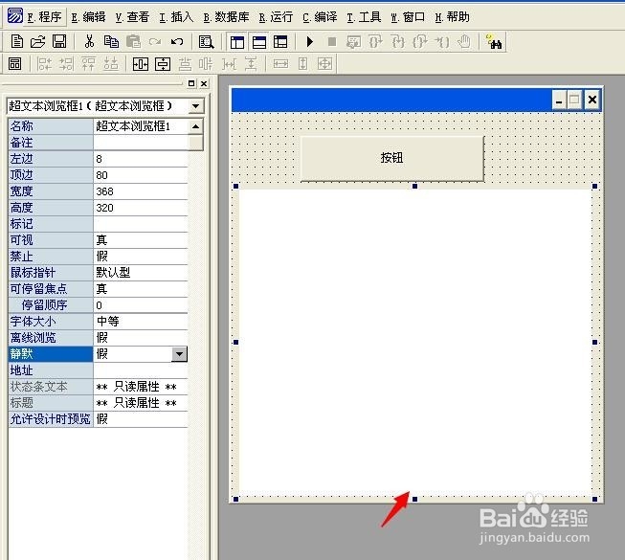625x560 pixels.
Task: Close the property panel with its X
Action: point(204,83)
